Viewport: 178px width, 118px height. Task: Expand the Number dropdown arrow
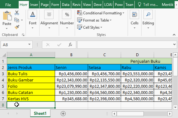coord(67,28)
